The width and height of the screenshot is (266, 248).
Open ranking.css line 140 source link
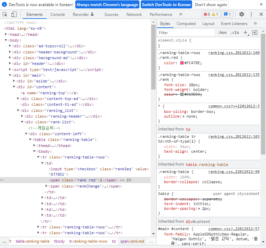tap(234, 53)
